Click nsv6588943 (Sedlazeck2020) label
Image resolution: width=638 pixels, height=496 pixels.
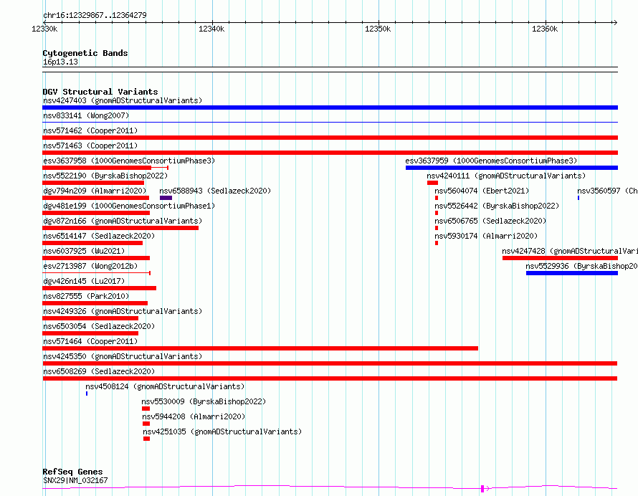coord(215,191)
